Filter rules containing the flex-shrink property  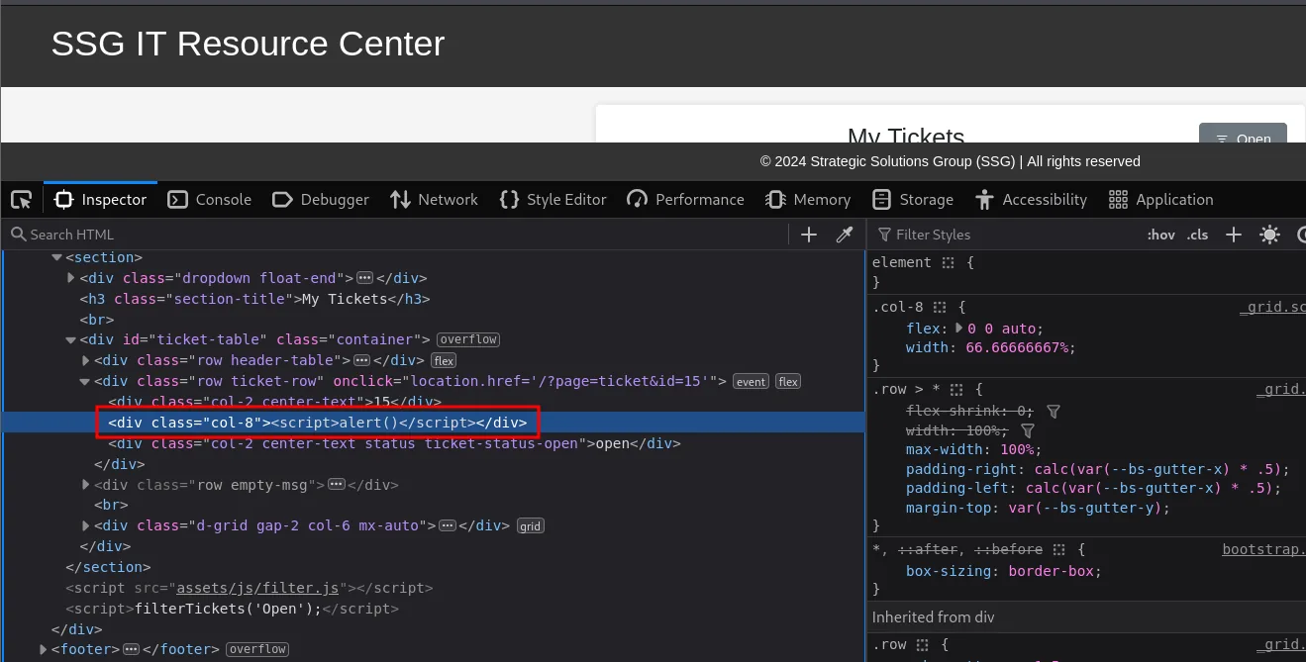(x=1054, y=411)
